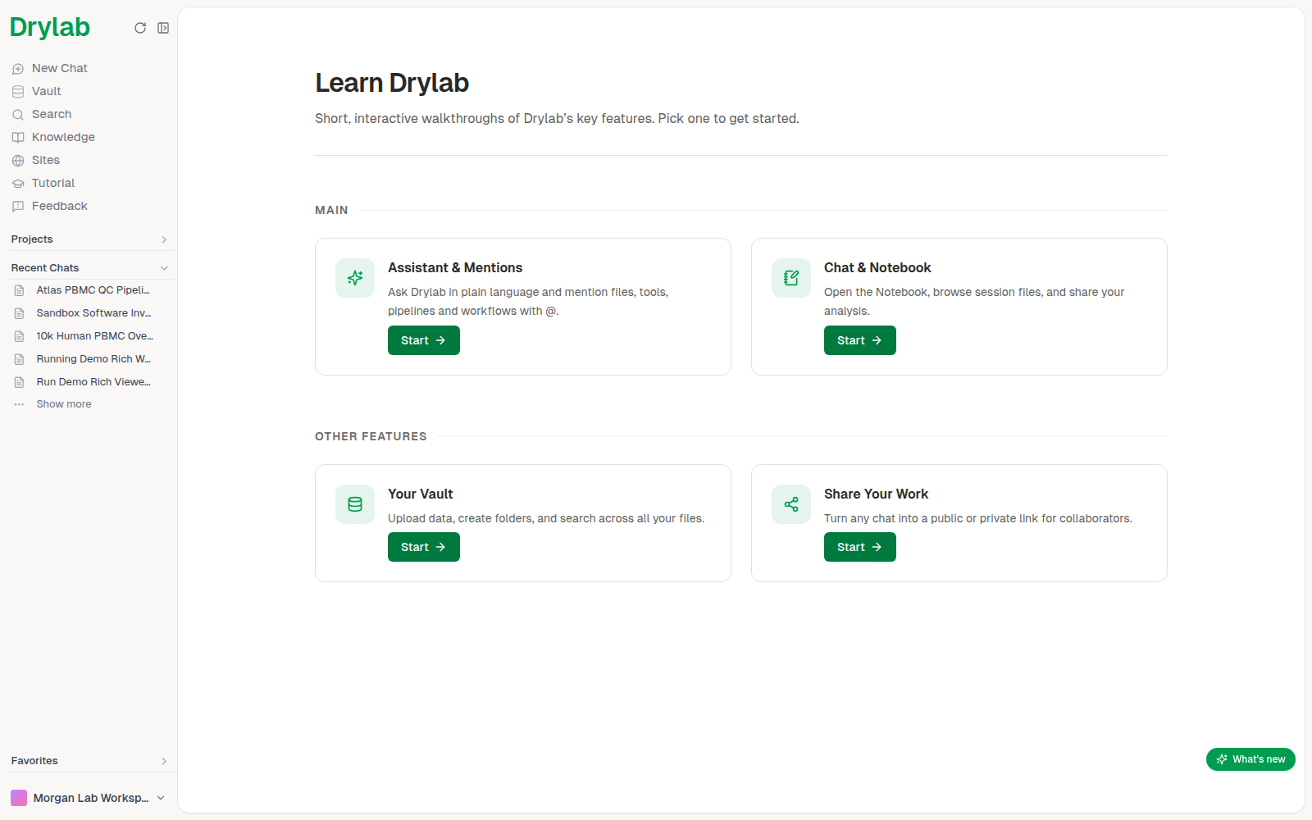This screenshot has height=820, width=1312.
Task: Click the Feedback speech bubble icon
Action: [x=18, y=207]
